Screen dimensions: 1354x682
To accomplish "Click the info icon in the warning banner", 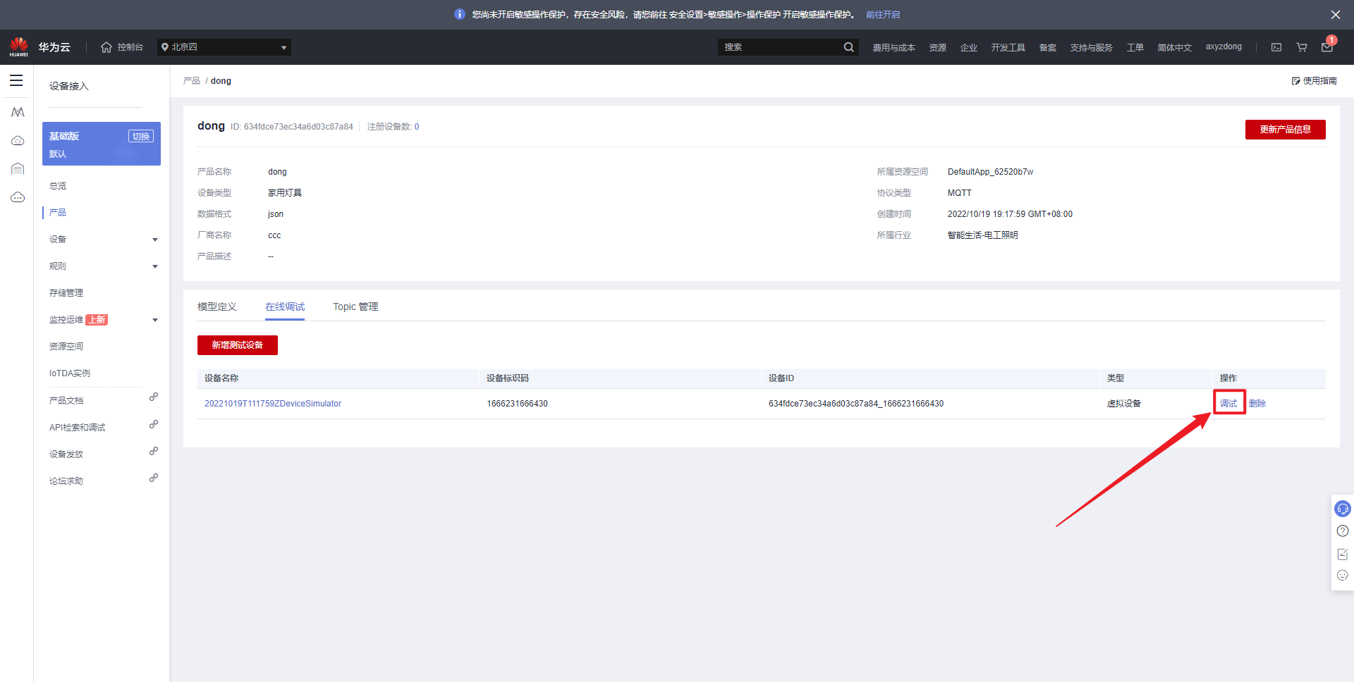I will click(460, 14).
